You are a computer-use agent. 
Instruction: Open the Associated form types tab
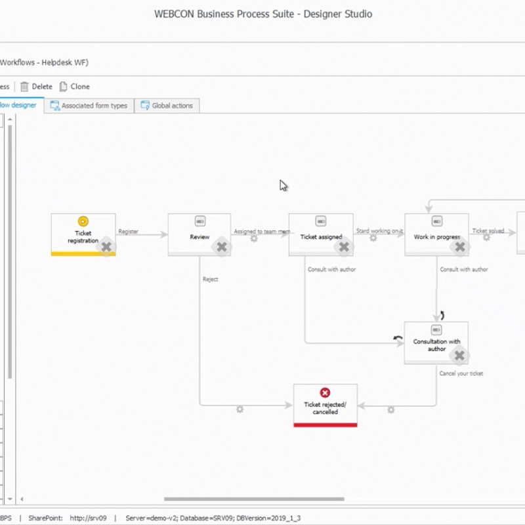point(89,106)
